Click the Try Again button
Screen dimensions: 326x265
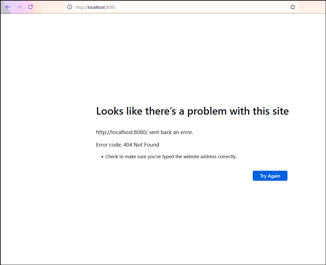click(270, 176)
